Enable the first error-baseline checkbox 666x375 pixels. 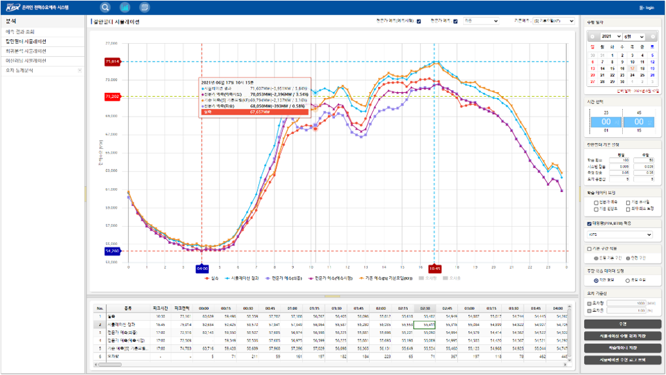pyautogui.click(x=589, y=302)
